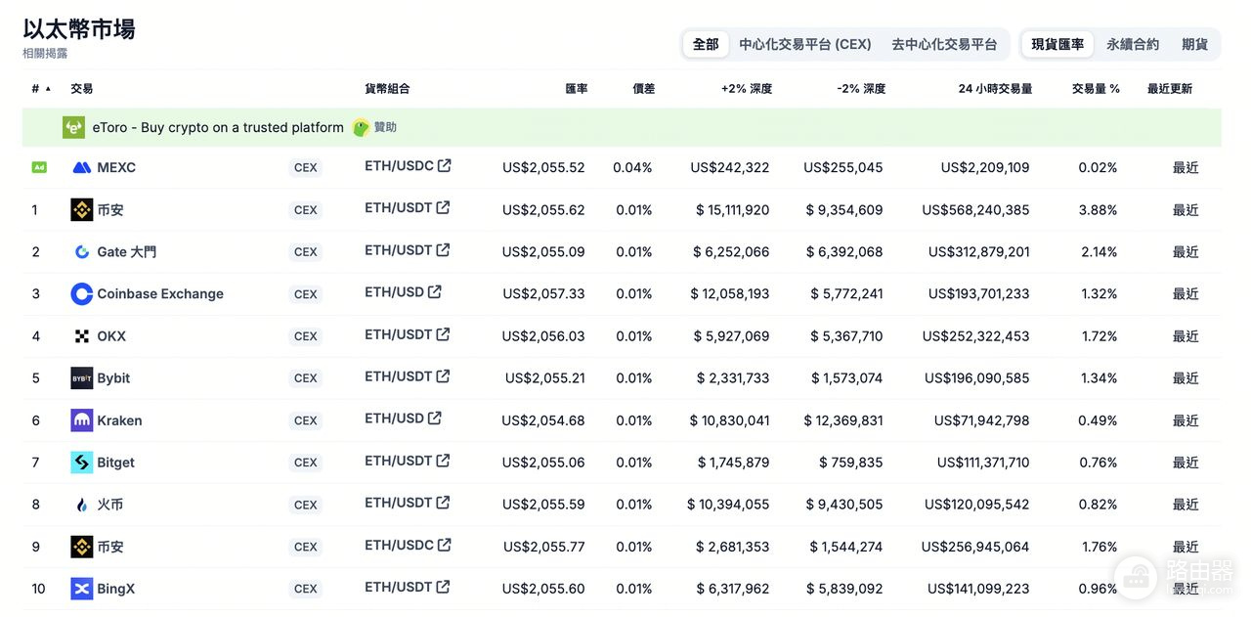Sort by the 交易量 % column header
Screen dimensions: 1251x617
click(1096, 88)
